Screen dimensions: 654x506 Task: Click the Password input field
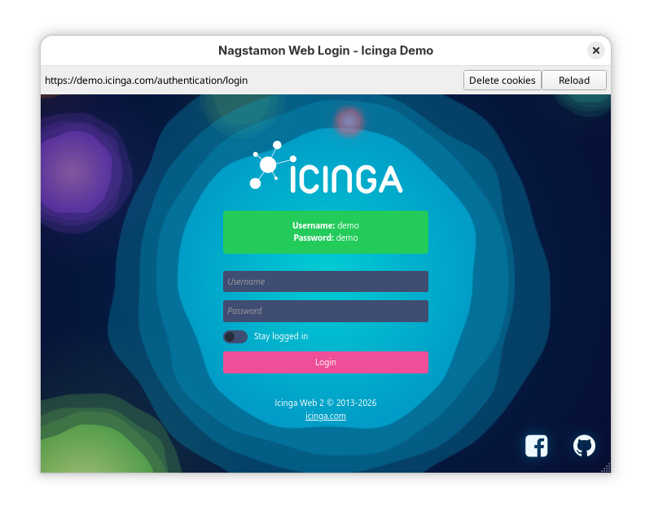point(325,311)
